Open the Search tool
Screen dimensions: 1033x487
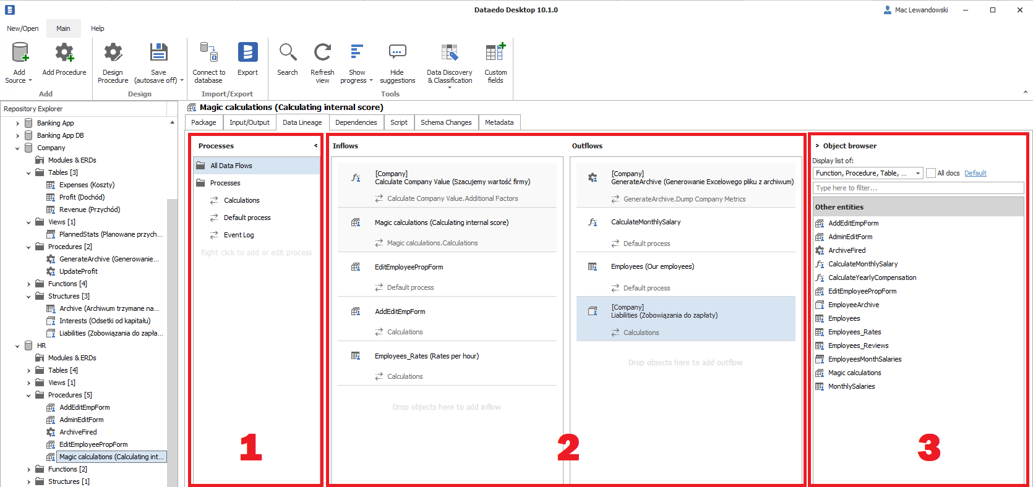[x=288, y=54]
